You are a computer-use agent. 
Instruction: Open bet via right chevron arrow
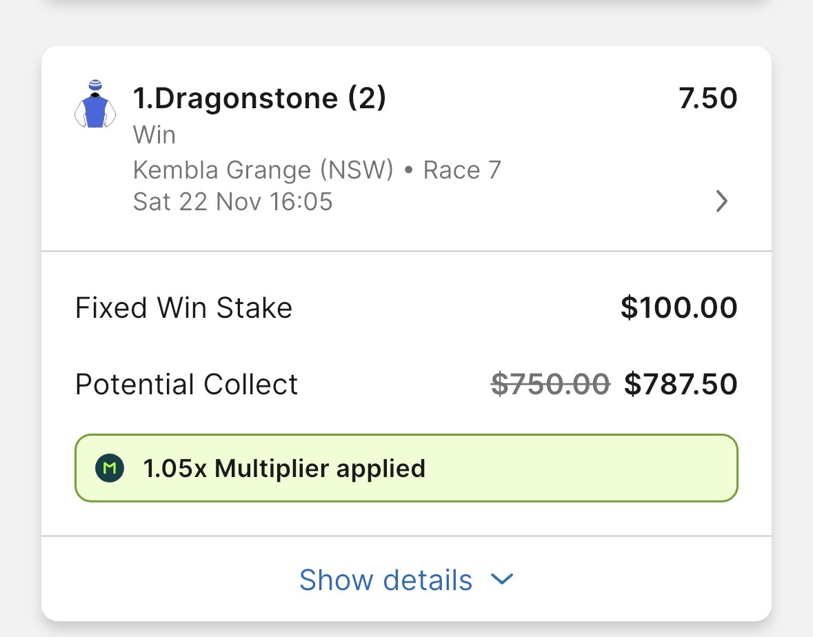click(721, 201)
